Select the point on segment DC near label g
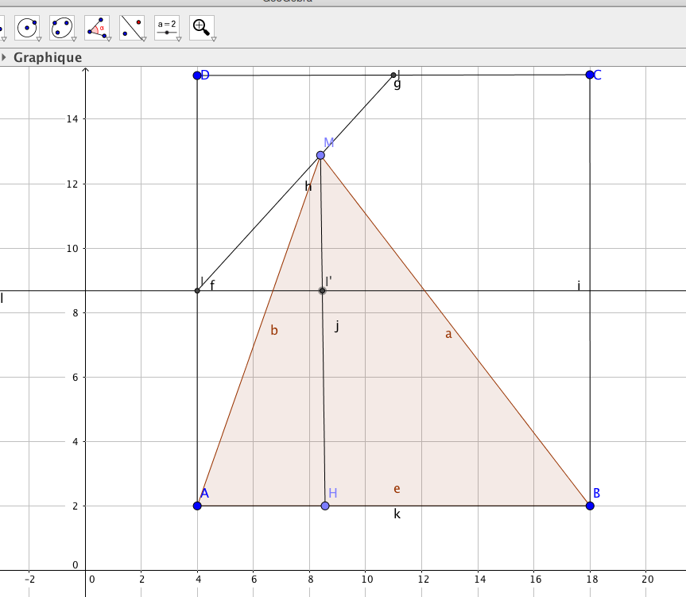 coord(393,76)
